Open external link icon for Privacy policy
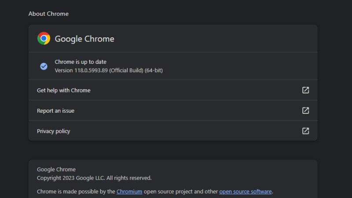 (x=305, y=131)
